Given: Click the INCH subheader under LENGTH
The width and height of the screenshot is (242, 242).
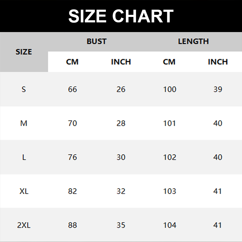Looking at the screenshot, I should (217, 62).
